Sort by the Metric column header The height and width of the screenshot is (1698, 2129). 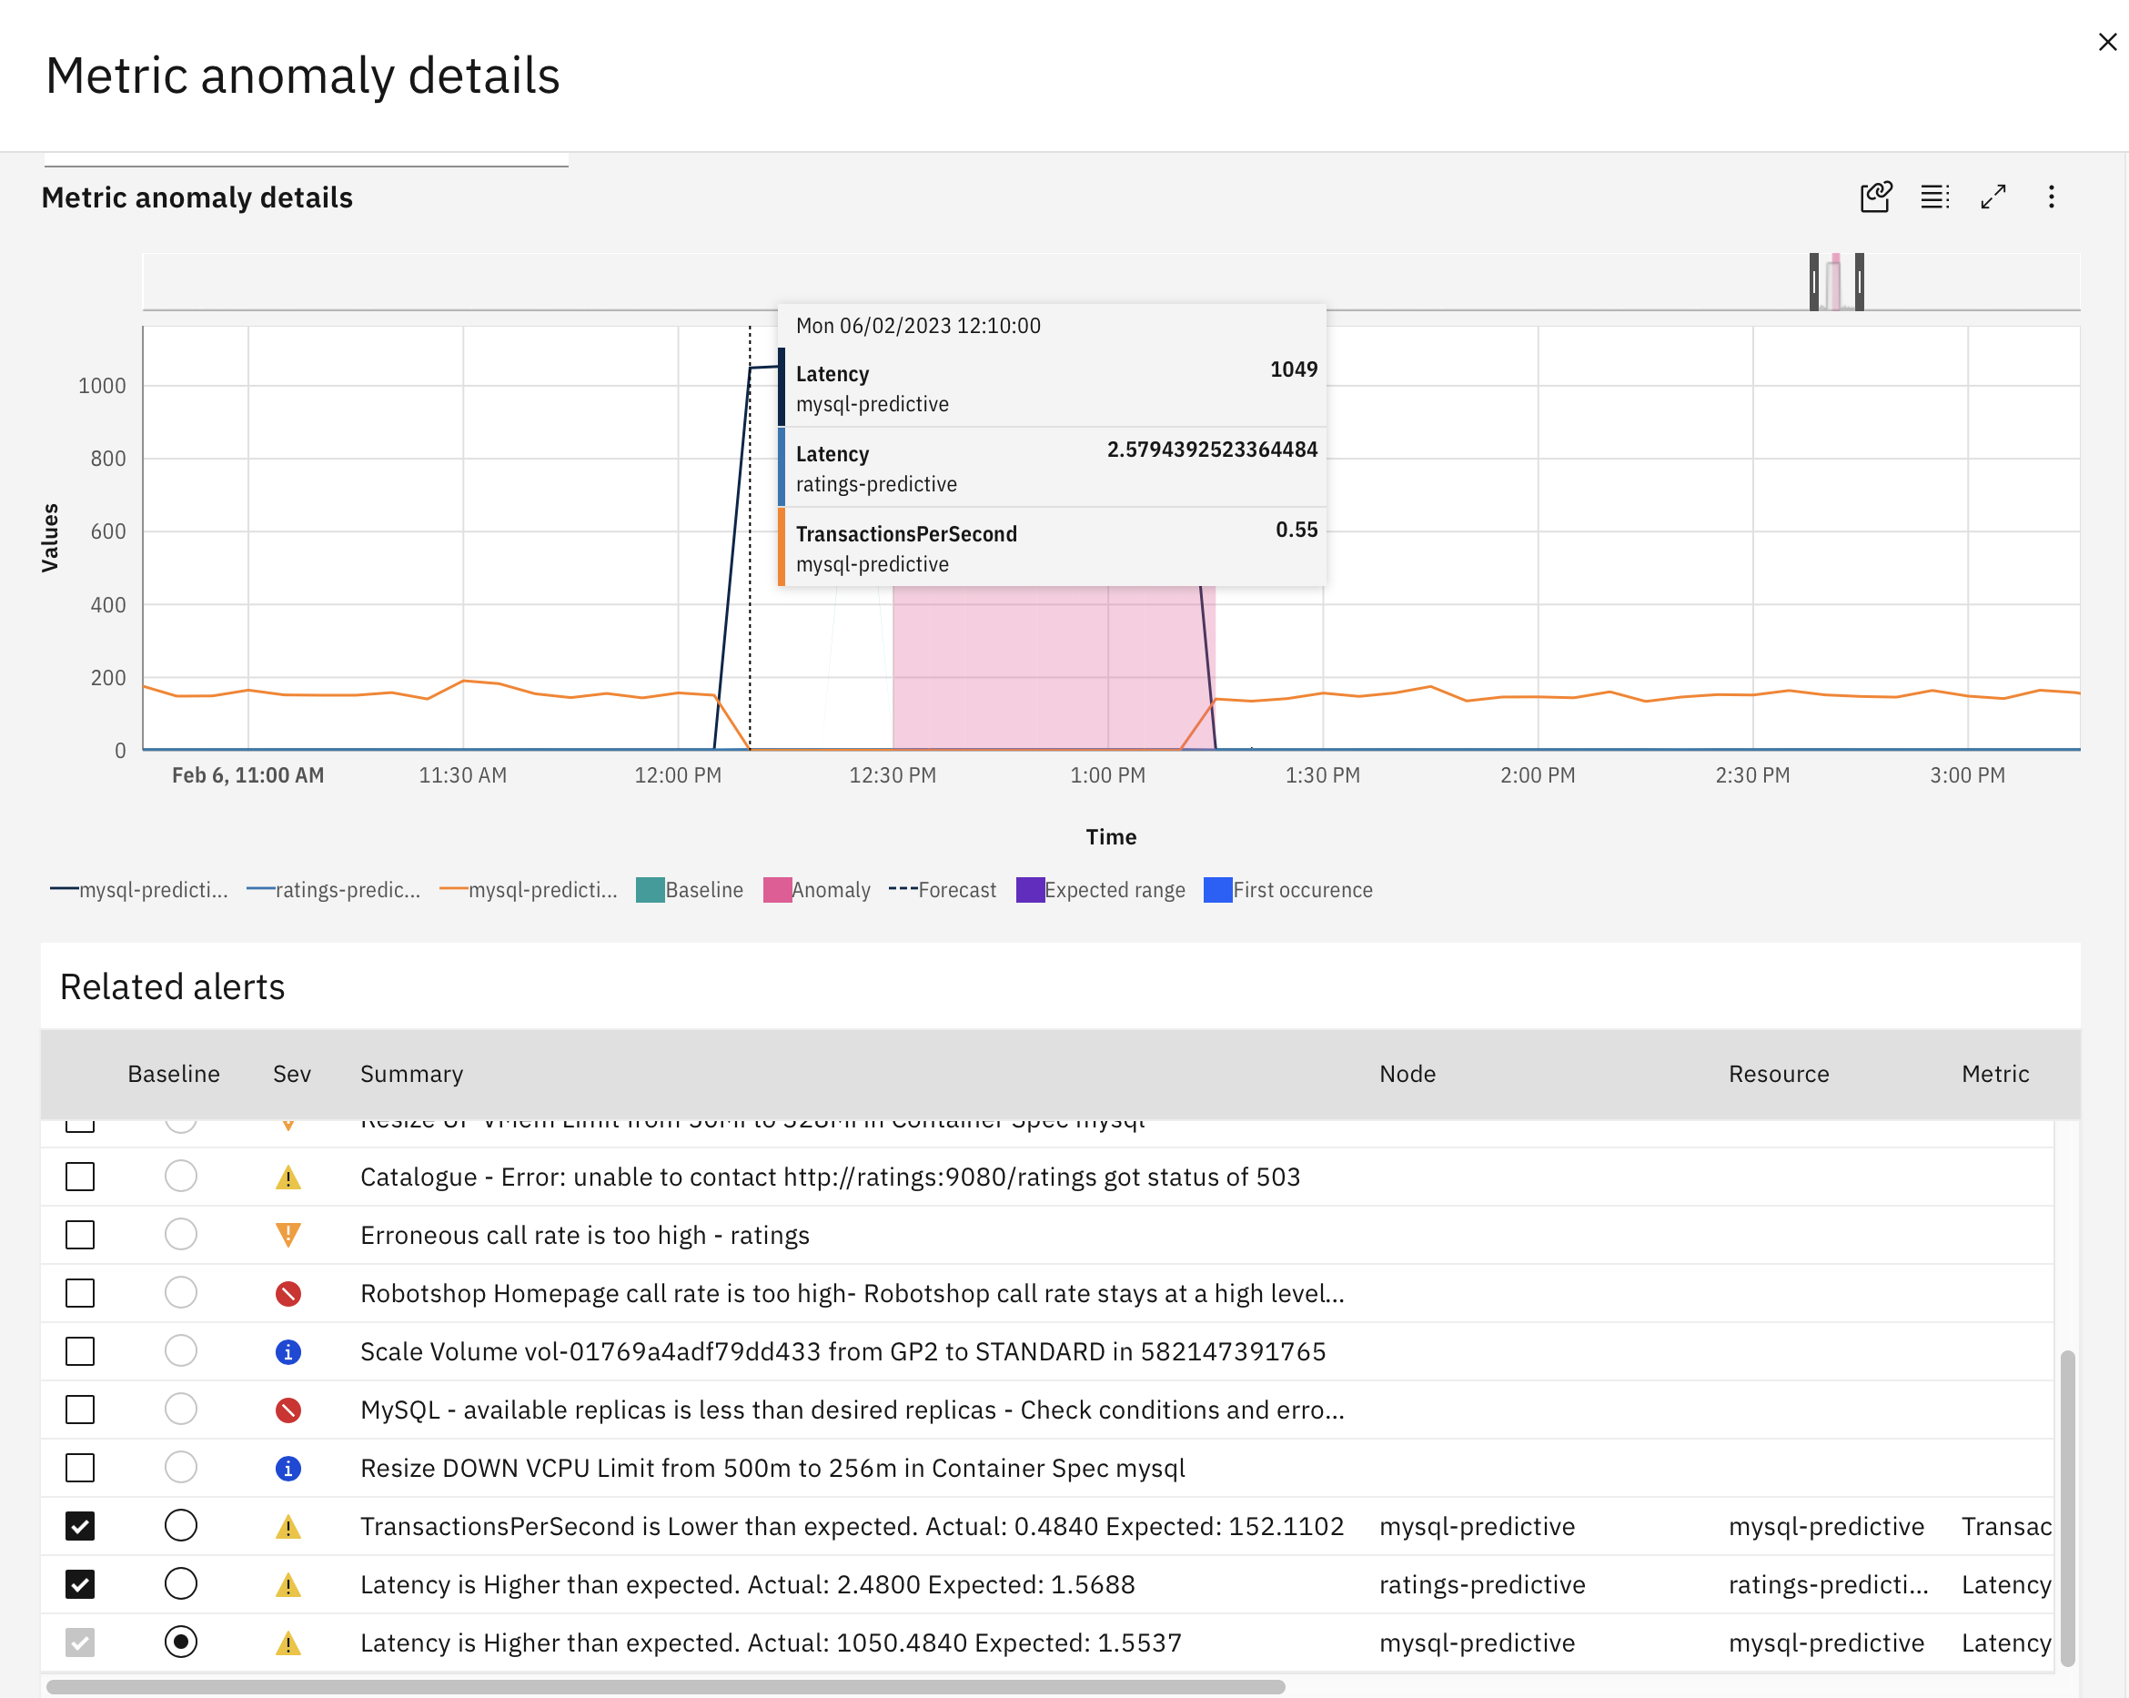[1994, 1074]
